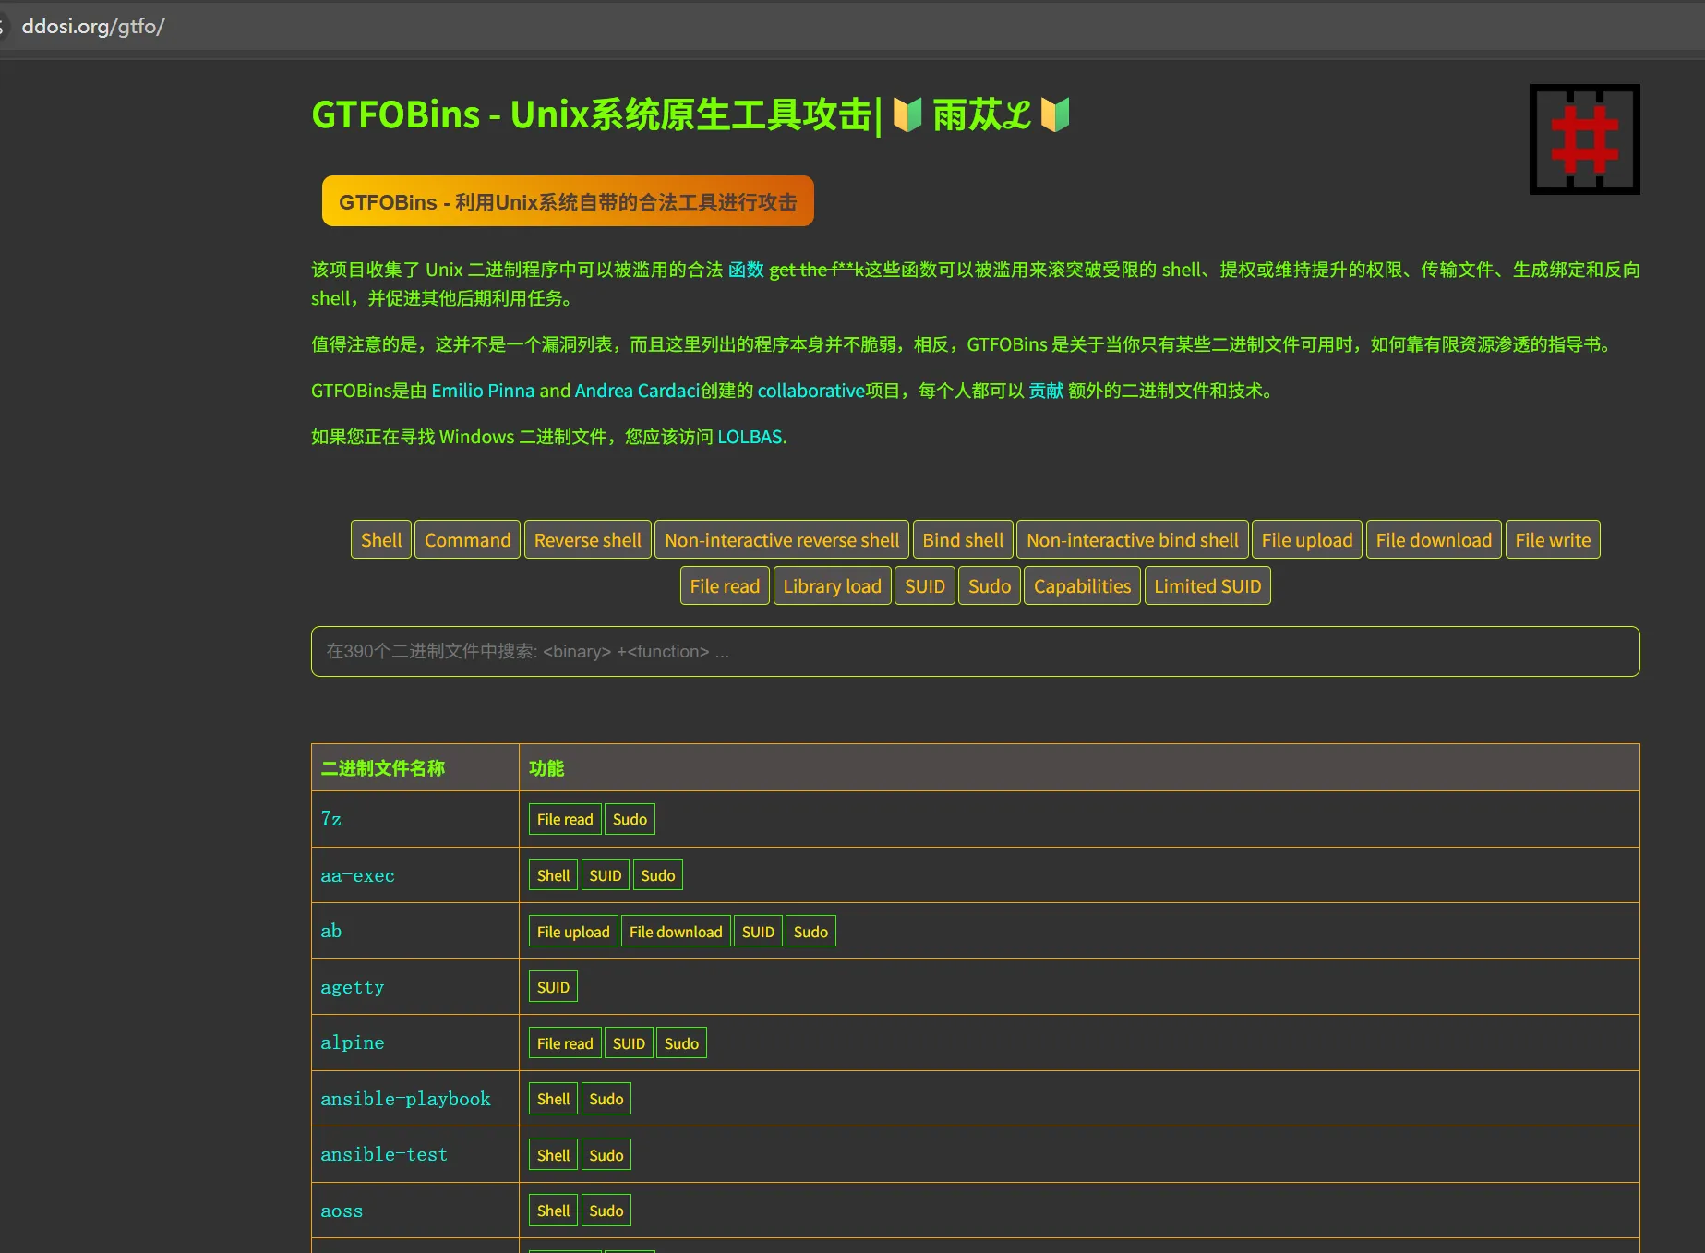Viewport: 1705px width, 1253px height.
Task: Open the aa-exec binary link
Action: 357,875
